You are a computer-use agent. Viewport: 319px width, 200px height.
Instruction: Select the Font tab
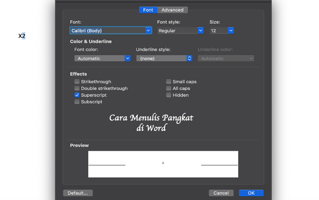pyautogui.click(x=148, y=10)
